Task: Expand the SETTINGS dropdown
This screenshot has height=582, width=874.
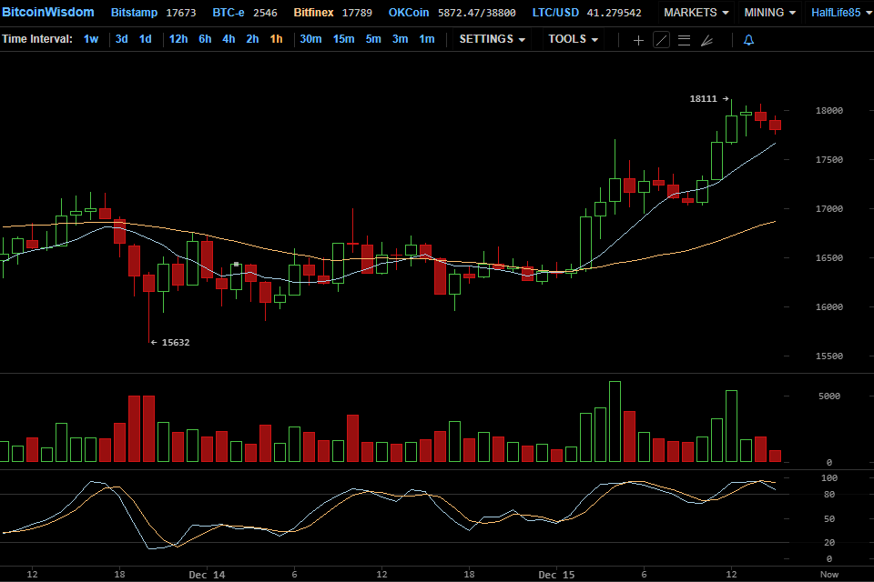Action: [x=492, y=39]
